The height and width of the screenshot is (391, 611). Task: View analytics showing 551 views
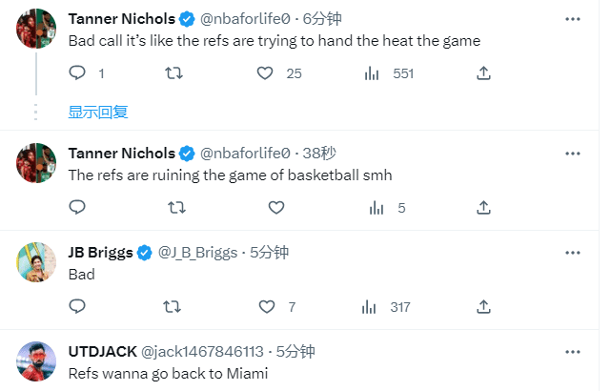pyautogui.click(x=373, y=73)
